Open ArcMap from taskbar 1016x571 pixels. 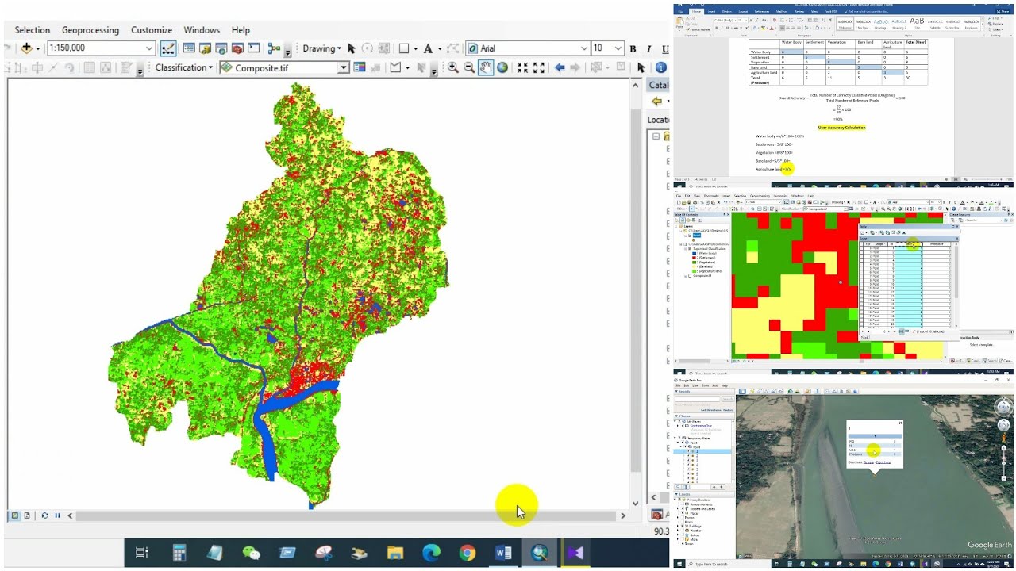[x=540, y=553]
